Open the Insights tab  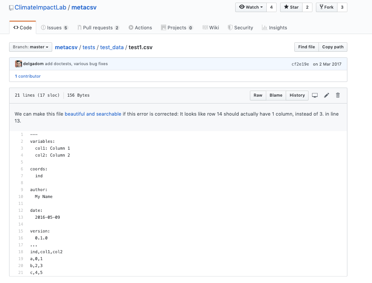click(x=274, y=28)
